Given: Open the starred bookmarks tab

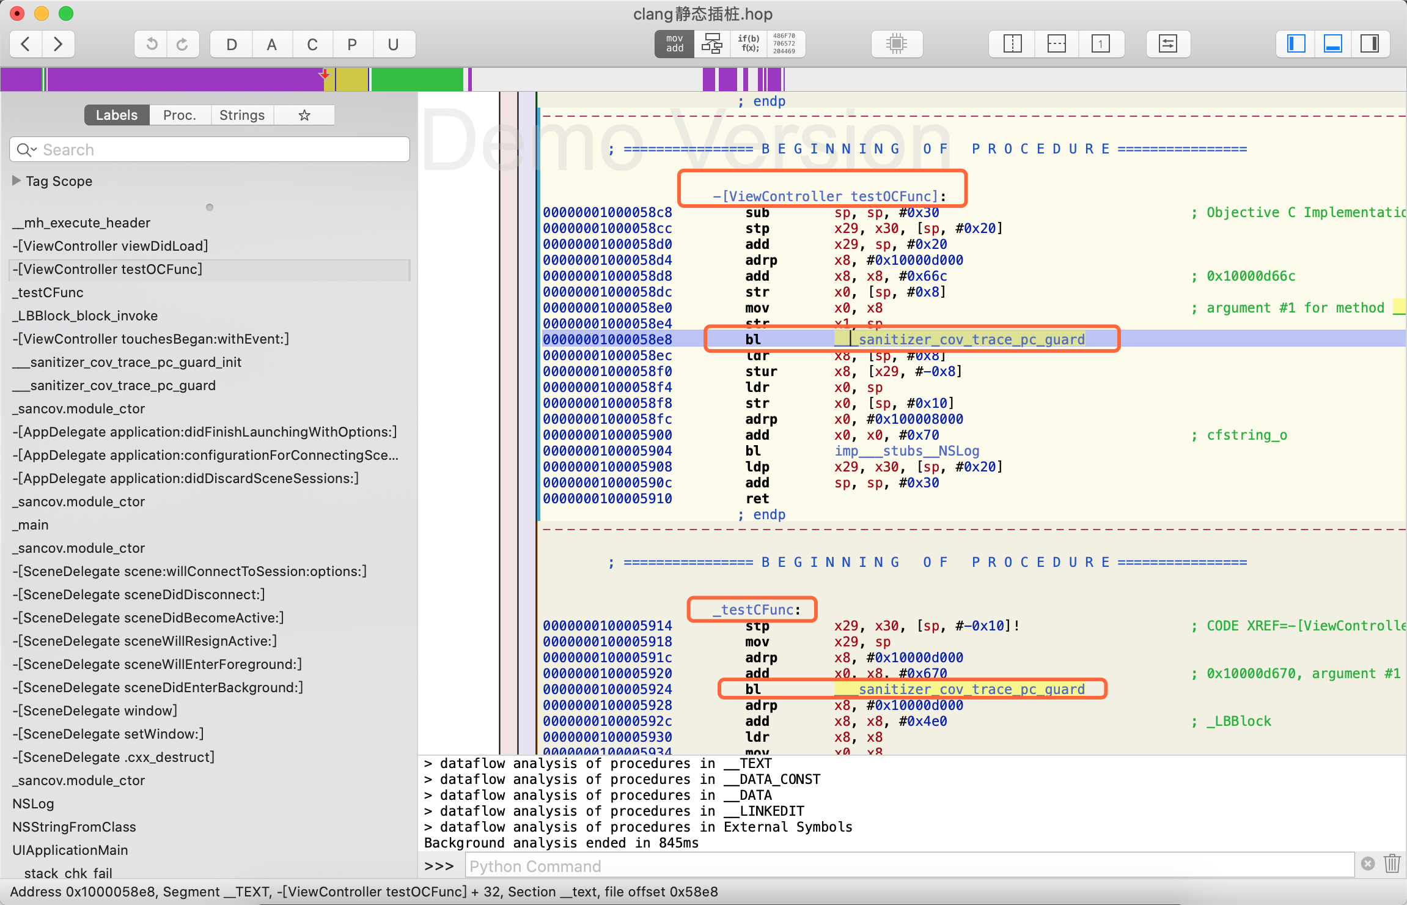Looking at the screenshot, I should click(304, 115).
